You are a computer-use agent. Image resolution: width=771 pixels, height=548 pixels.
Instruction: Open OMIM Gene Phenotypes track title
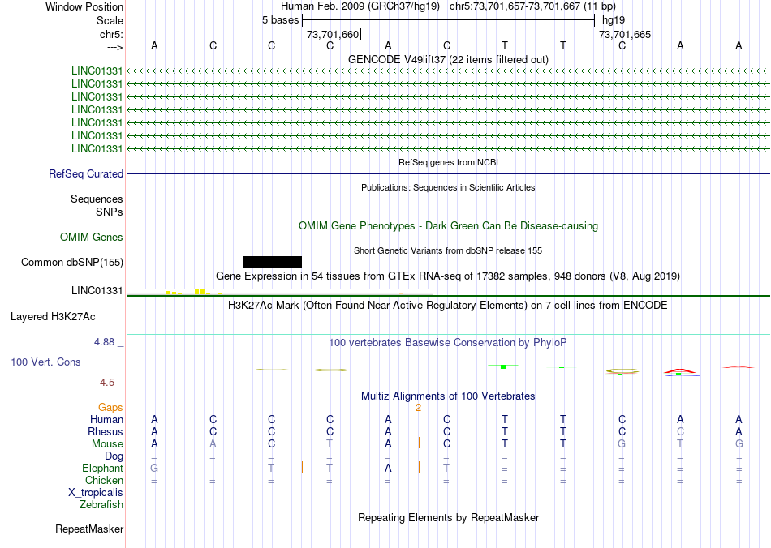tap(448, 226)
